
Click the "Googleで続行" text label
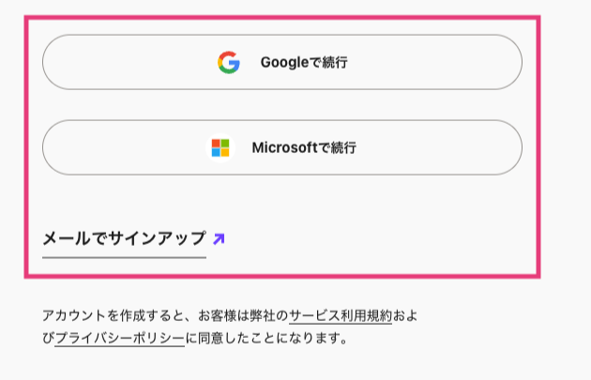(x=304, y=63)
